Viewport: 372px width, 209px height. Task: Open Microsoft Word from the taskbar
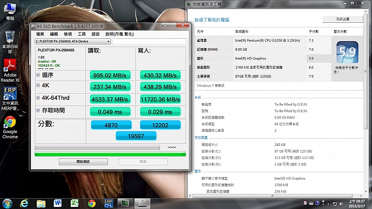tap(58, 203)
